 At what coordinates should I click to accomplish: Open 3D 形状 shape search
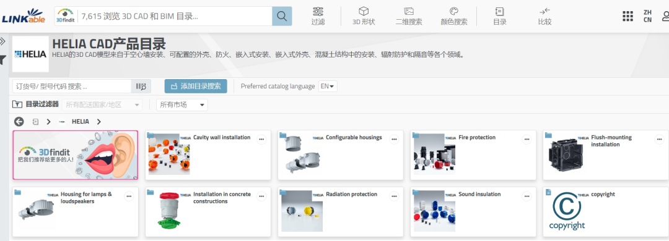[x=364, y=16]
